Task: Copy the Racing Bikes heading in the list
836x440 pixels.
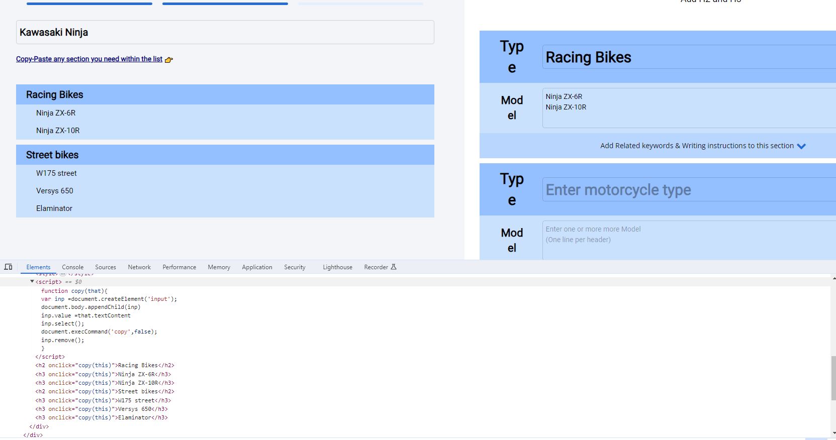Action: 225,94
